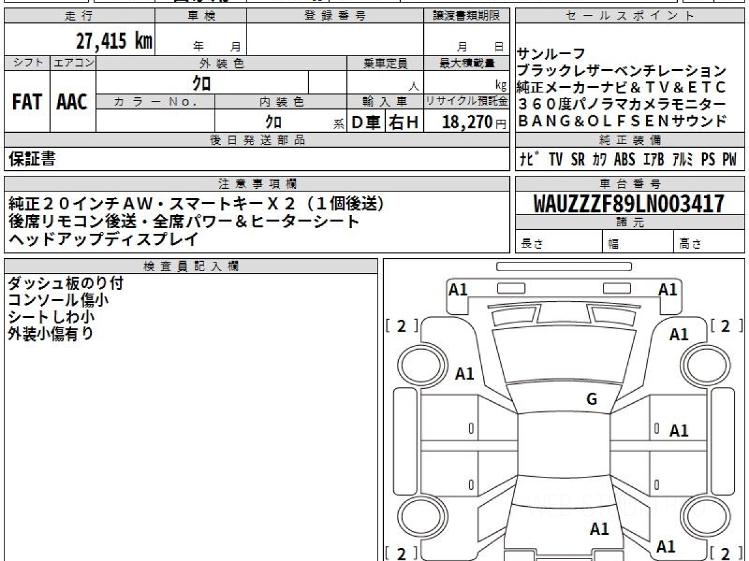Click the ヘッドアップディスプレイ note line
The height and width of the screenshot is (561, 749).
104,238
